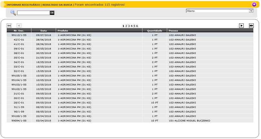Open document 28/C-01 with 10 PT
261x139 pixels.
(19, 102)
